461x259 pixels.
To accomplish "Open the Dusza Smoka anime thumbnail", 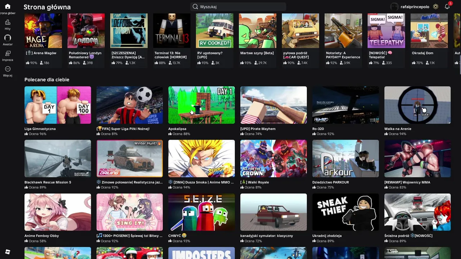I will pos(201,159).
